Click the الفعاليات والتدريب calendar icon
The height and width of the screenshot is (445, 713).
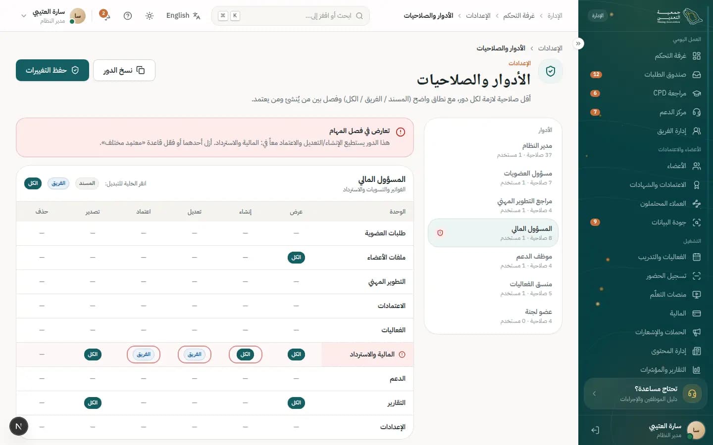tap(697, 257)
